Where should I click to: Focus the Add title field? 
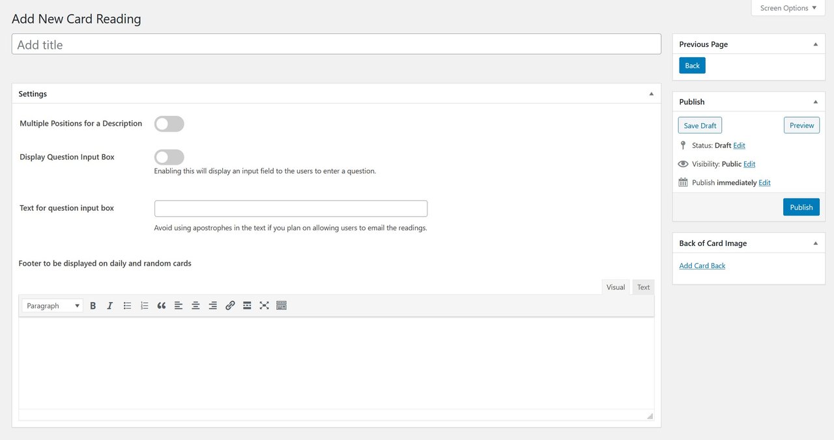[x=336, y=44]
